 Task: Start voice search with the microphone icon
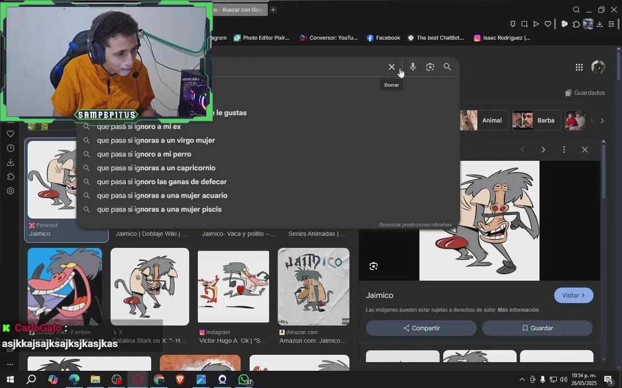point(413,67)
